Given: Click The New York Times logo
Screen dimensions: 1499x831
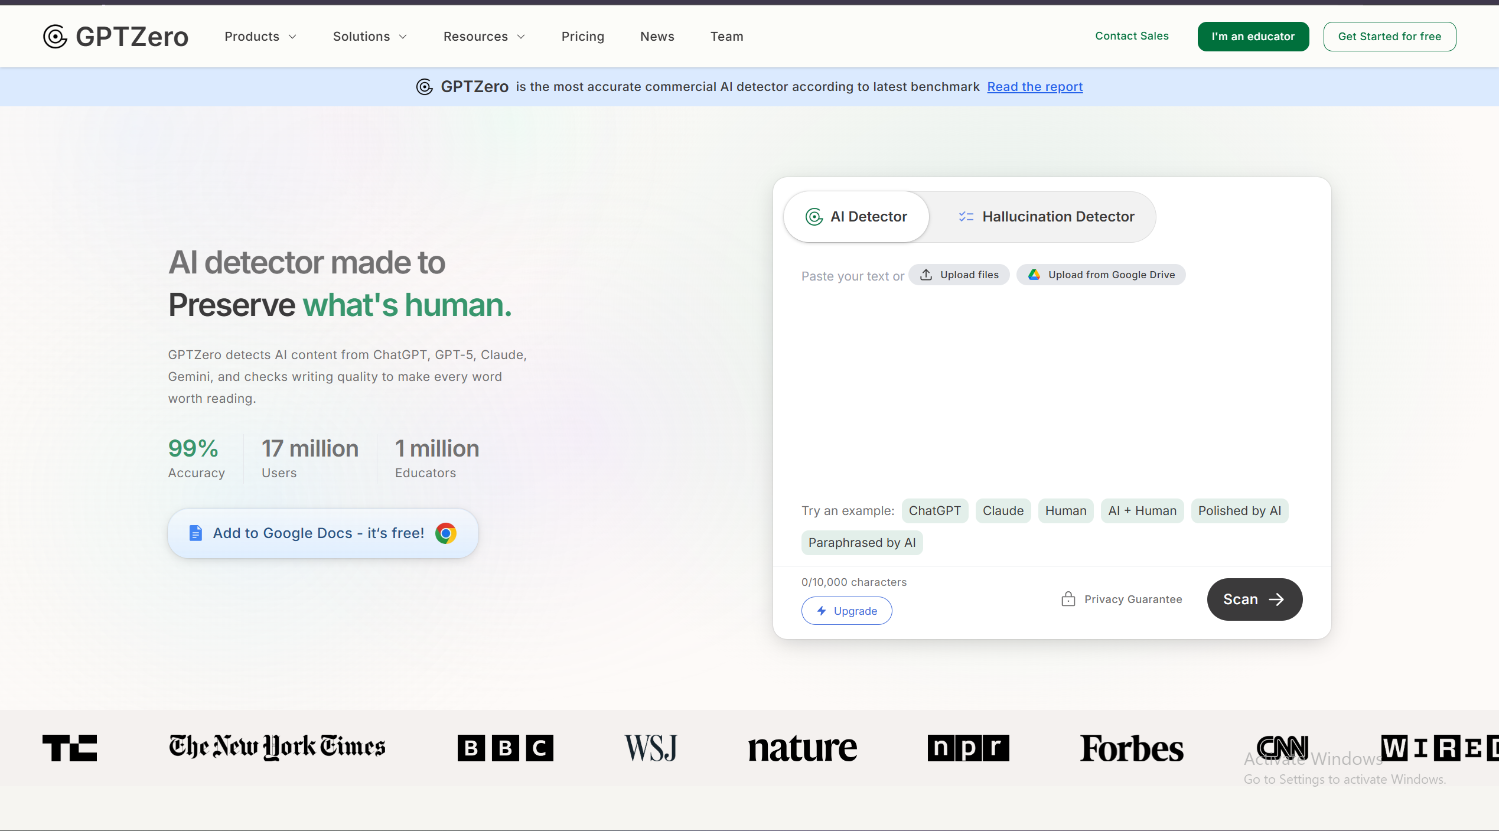Looking at the screenshot, I should (277, 747).
